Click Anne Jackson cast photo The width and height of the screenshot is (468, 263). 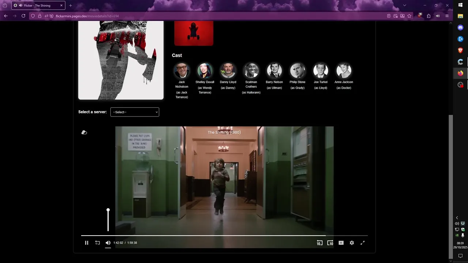344,70
